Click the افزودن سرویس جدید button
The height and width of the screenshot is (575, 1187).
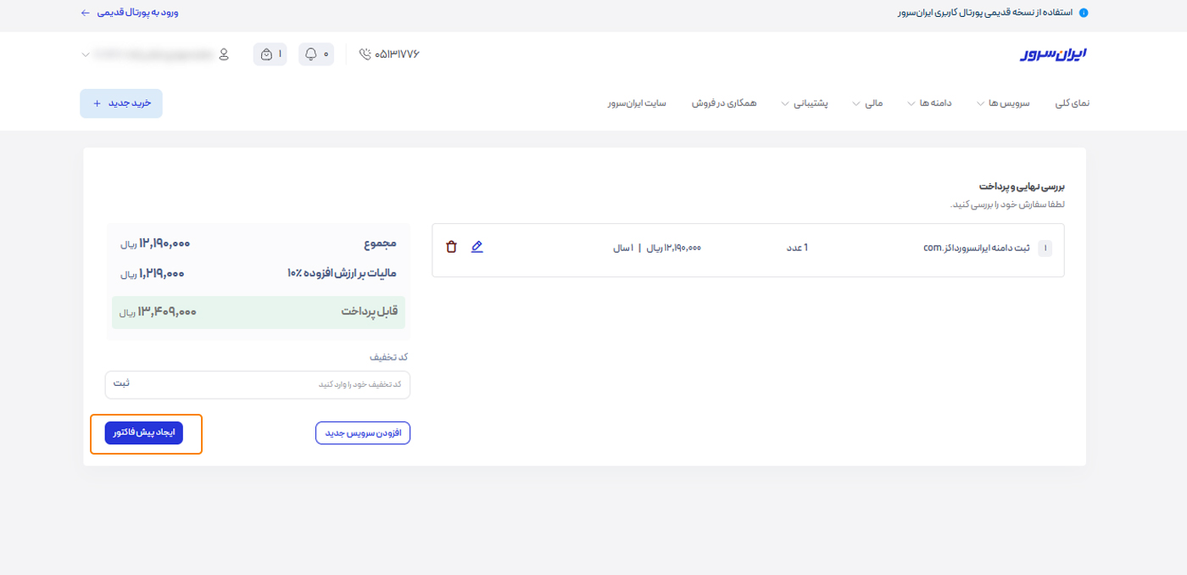tap(363, 433)
